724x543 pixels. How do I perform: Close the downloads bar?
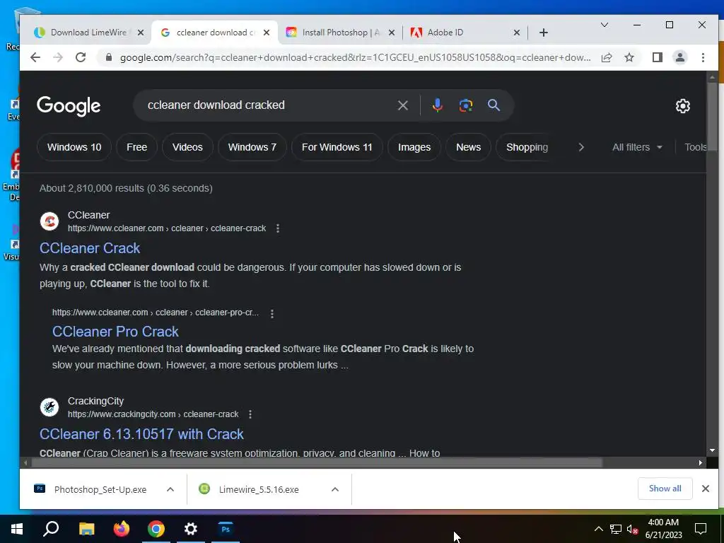[x=705, y=489]
